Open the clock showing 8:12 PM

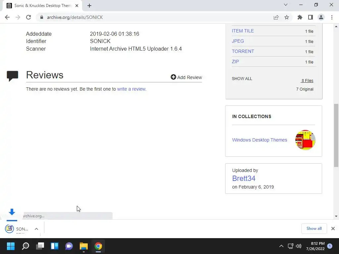coord(315,246)
